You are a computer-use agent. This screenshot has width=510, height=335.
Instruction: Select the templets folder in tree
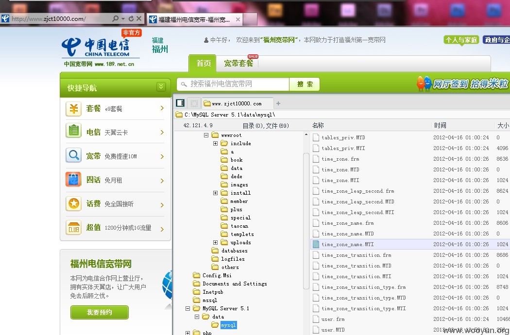tap(242, 234)
